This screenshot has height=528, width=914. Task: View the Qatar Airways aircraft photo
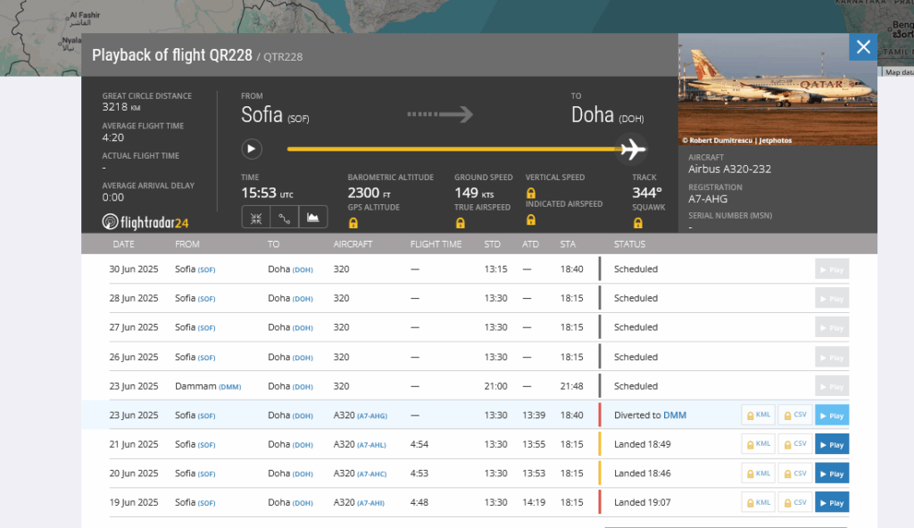(x=777, y=89)
